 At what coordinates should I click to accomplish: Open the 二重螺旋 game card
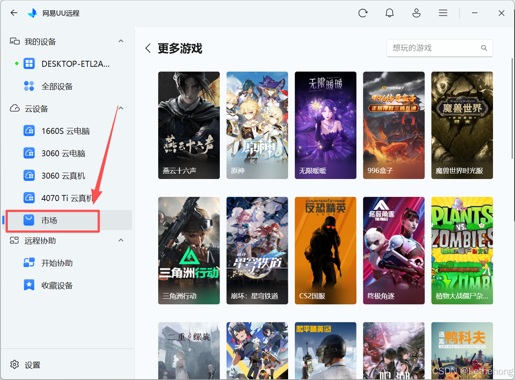pyautogui.click(x=189, y=351)
